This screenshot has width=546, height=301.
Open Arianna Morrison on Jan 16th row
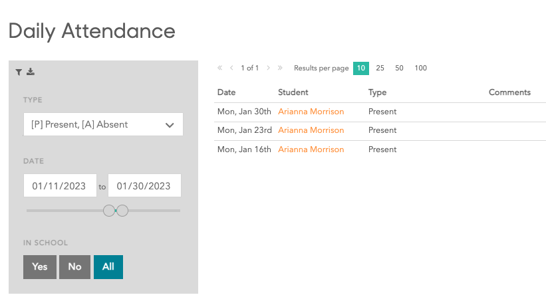[311, 150]
